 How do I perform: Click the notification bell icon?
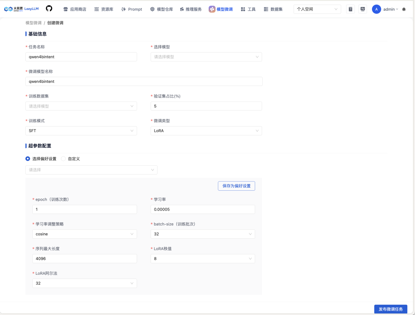[404, 9]
